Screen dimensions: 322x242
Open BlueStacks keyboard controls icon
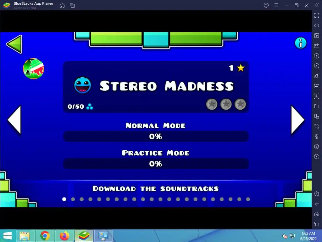[317, 46]
